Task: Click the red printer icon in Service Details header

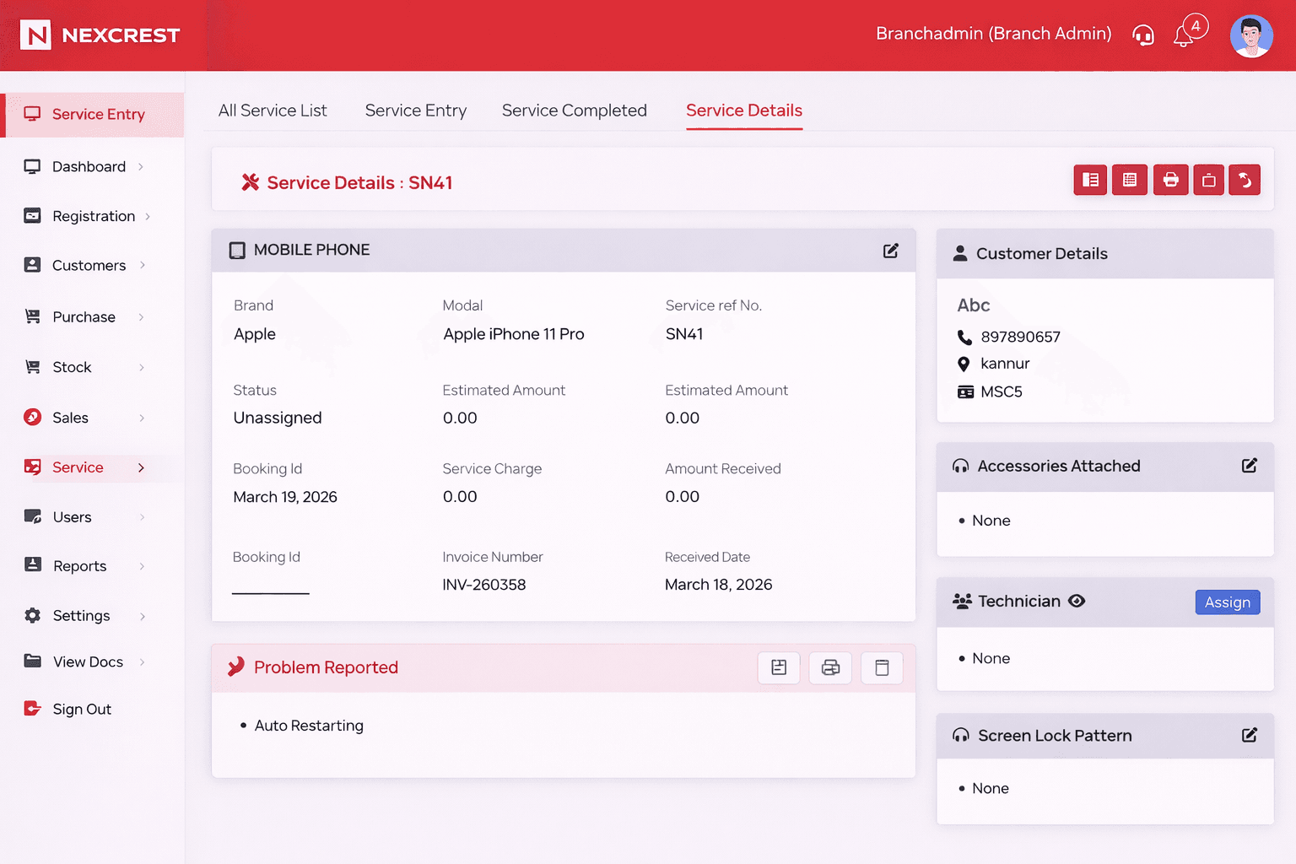Action: (1170, 180)
